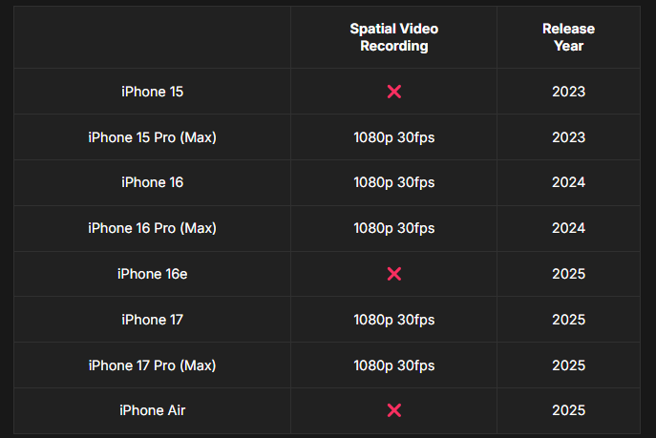The image size is (656, 438).
Task: Click the red X in the iPhone Air row
Action: pos(393,410)
